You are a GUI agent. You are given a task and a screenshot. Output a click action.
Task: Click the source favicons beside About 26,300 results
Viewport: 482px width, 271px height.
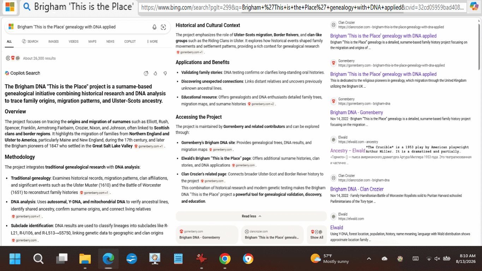pos(13,58)
